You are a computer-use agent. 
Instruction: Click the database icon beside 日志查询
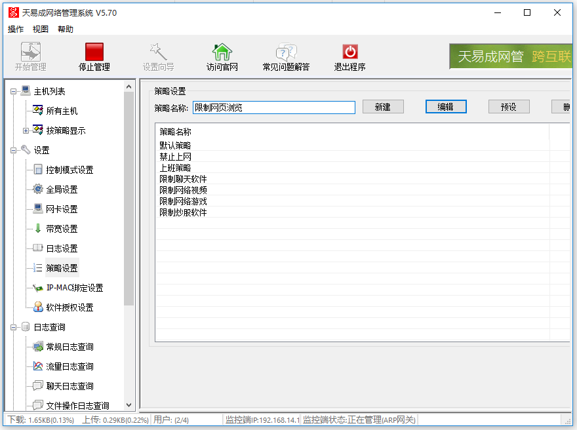point(26,326)
